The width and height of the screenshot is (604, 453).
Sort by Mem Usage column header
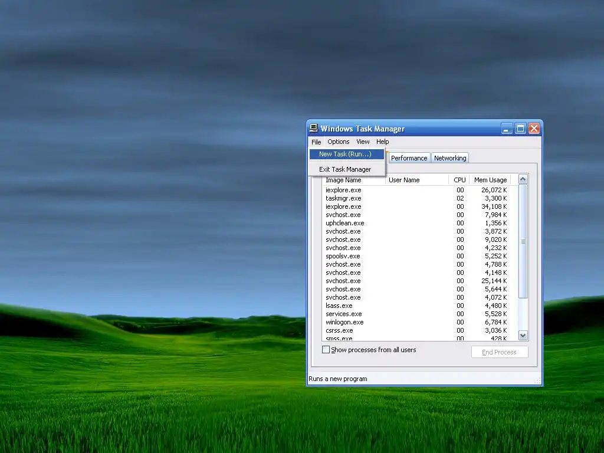tap(490, 180)
